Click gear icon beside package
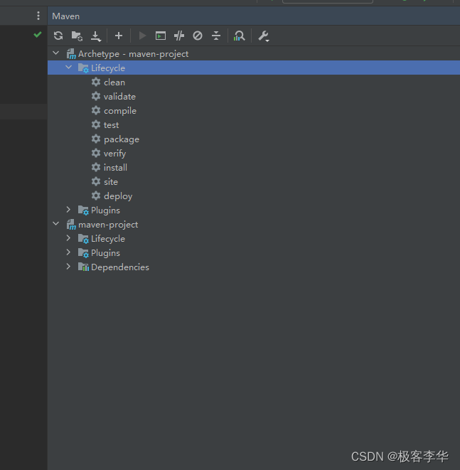This screenshot has width=460, height=470. click(x=96, y=139)
